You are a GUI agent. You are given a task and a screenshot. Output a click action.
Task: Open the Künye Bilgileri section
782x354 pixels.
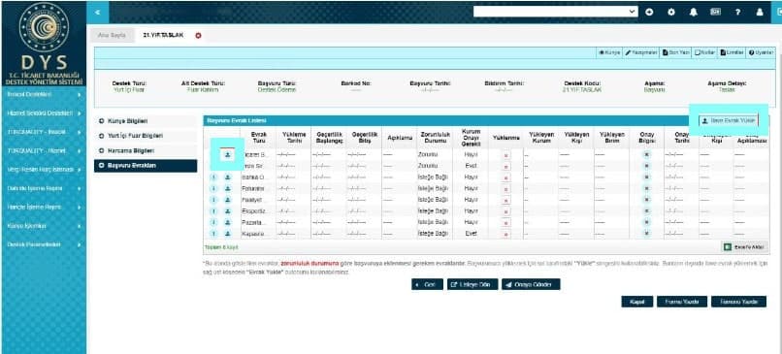146,121
